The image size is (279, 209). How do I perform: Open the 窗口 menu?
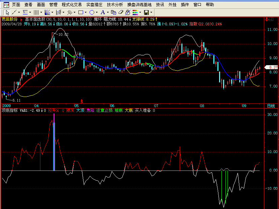click(197, 5)
